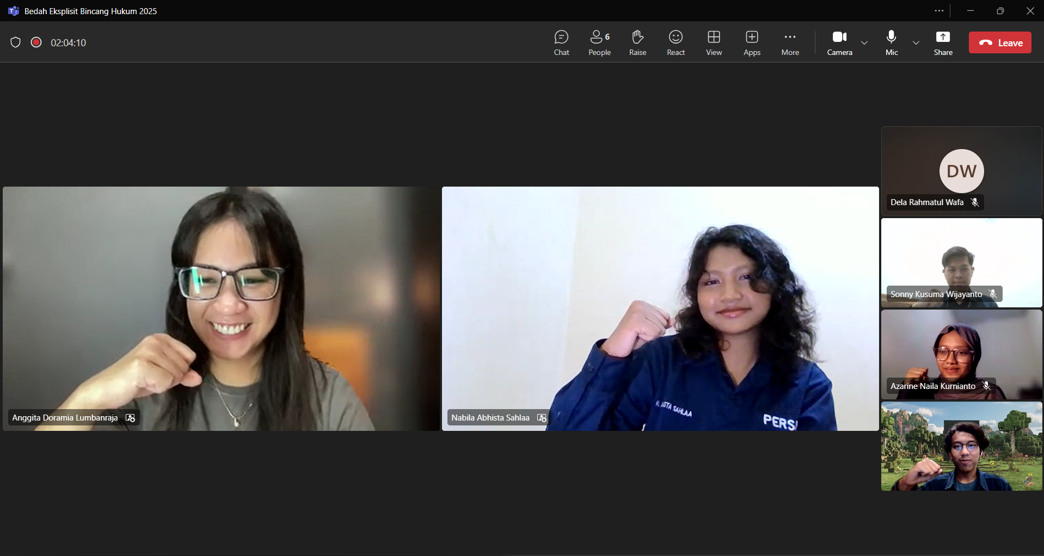Image resolution: width=1044 pixels, height=556 pixels.
Task: Show the People participants list
Action: coord(599,43)
